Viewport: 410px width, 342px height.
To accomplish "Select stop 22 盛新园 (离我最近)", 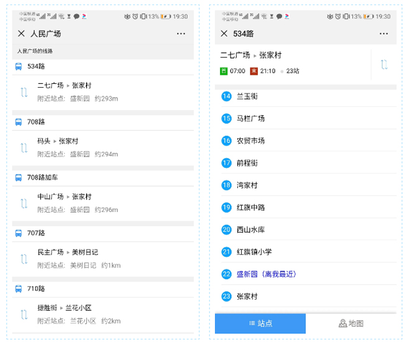I will pos(265,274).
